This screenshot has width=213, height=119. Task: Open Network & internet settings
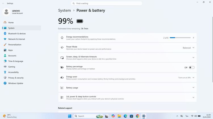(22, 39)
